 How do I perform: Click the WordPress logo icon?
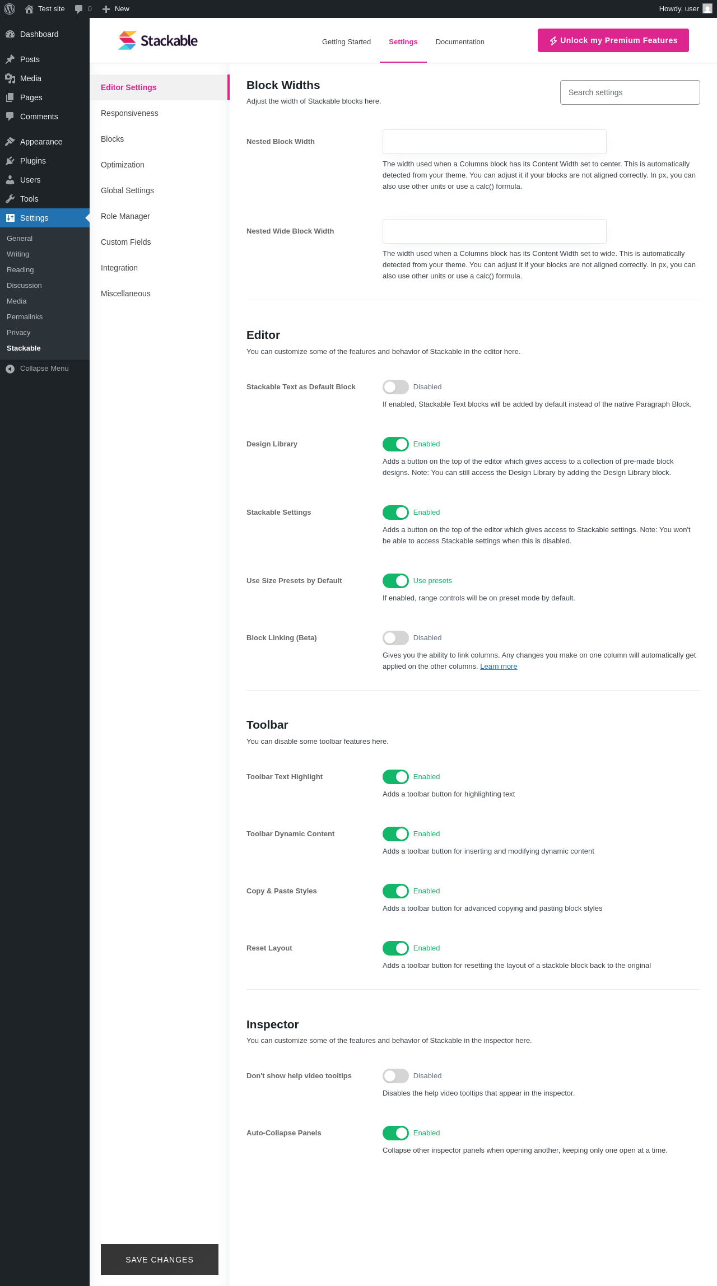click(10, 9)
